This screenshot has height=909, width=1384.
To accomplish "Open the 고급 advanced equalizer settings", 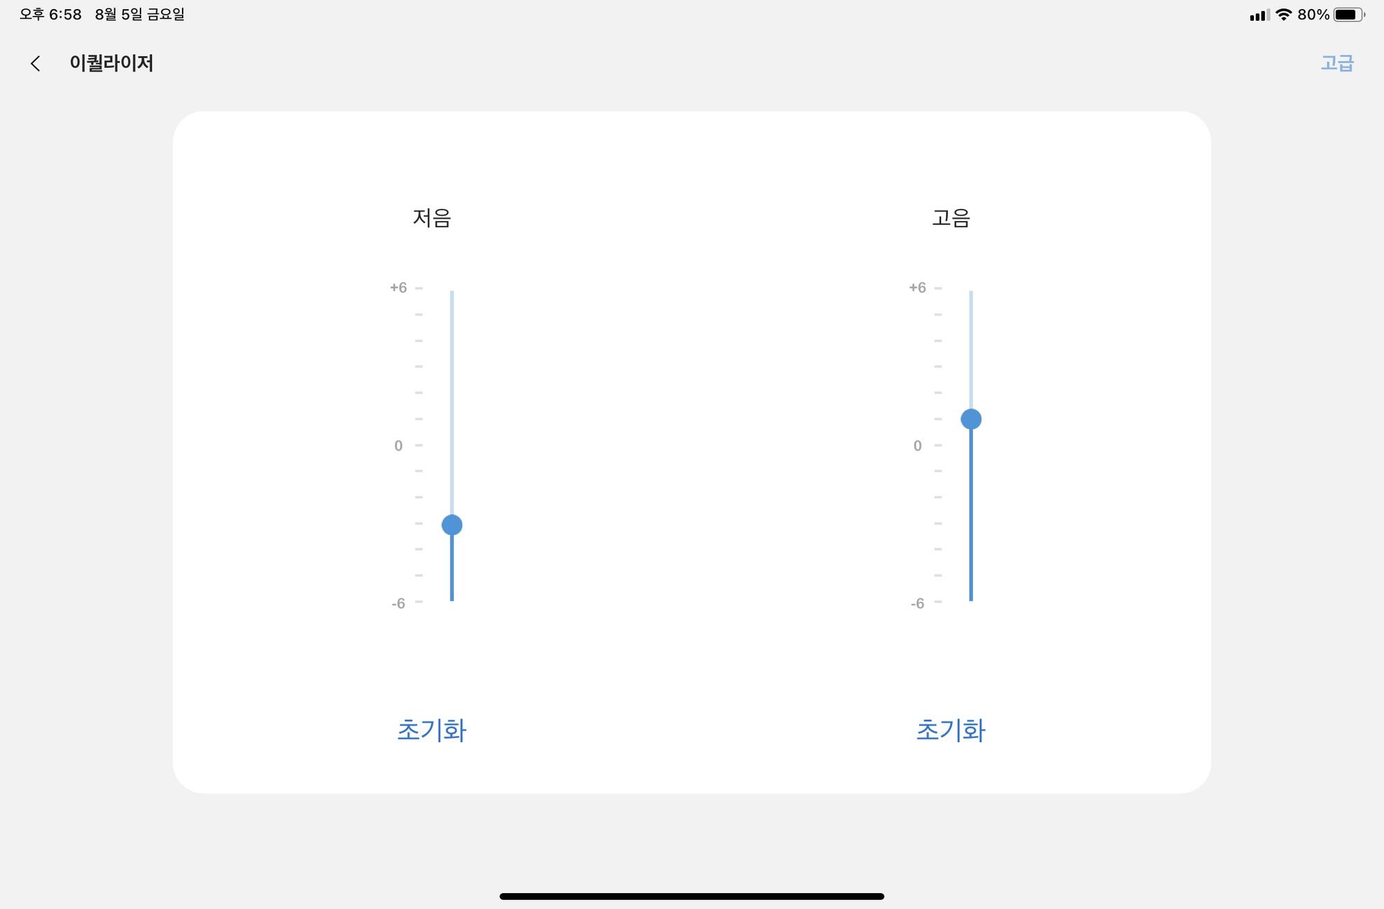I will [x=1337, y=63].
